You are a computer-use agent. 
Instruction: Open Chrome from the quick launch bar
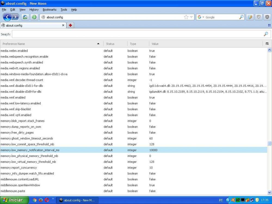point(35,200)
